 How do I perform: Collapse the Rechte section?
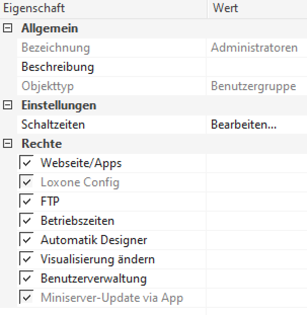tap(8, 144)
